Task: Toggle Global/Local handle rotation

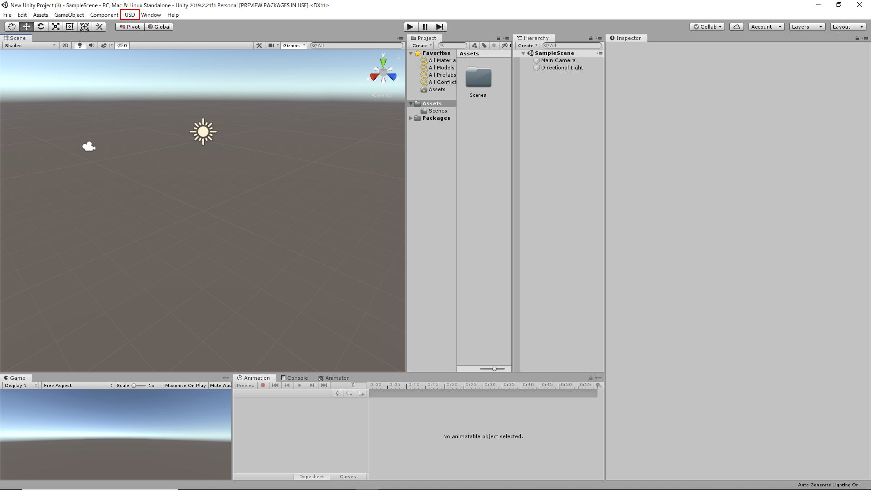Action: [x=159, y=27]
